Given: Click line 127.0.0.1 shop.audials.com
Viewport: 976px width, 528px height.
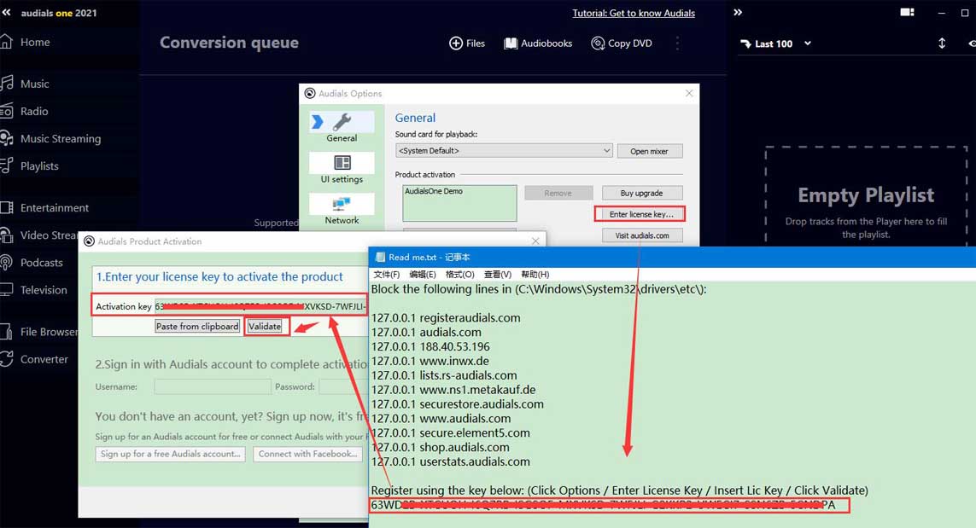Looking at the screenshot, I should [440, 446].
